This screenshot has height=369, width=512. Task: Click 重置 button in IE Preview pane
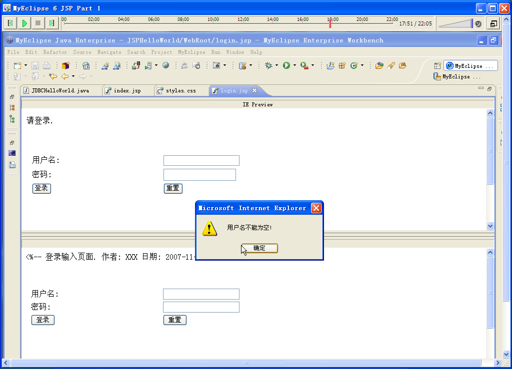pyautogui.click(x=173, y=188)
